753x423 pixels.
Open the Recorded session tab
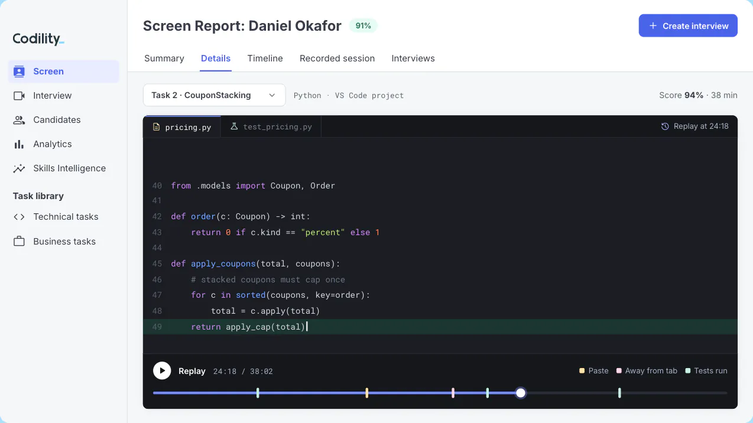click(337, 58)
